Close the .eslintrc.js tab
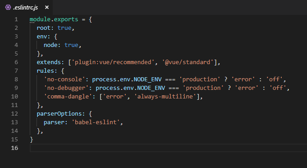Screen dimensions: 307x168 pyautogui.click(x=47, y=7)
